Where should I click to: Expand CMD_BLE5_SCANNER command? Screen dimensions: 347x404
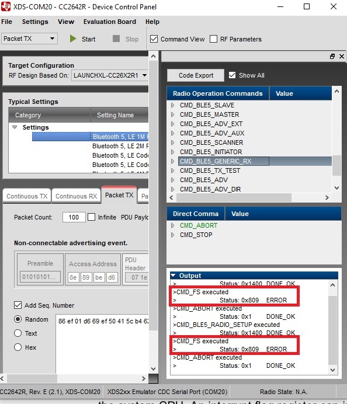(x=172, y=142)
